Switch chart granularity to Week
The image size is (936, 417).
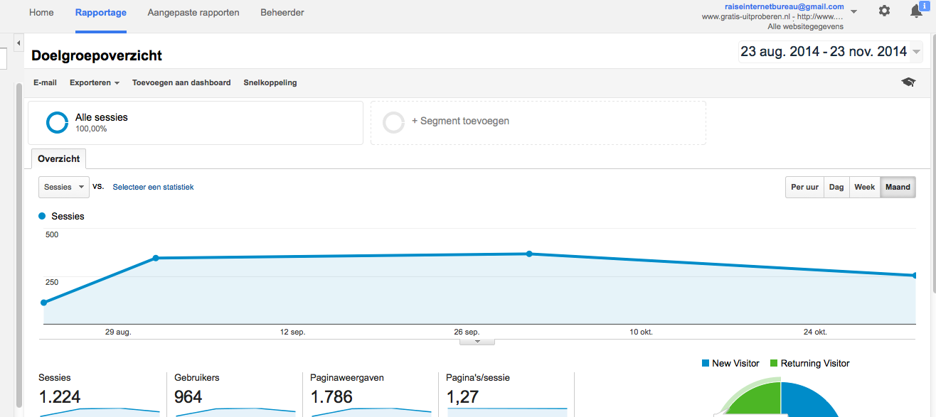pyautogui.click(x=865, y=187)
